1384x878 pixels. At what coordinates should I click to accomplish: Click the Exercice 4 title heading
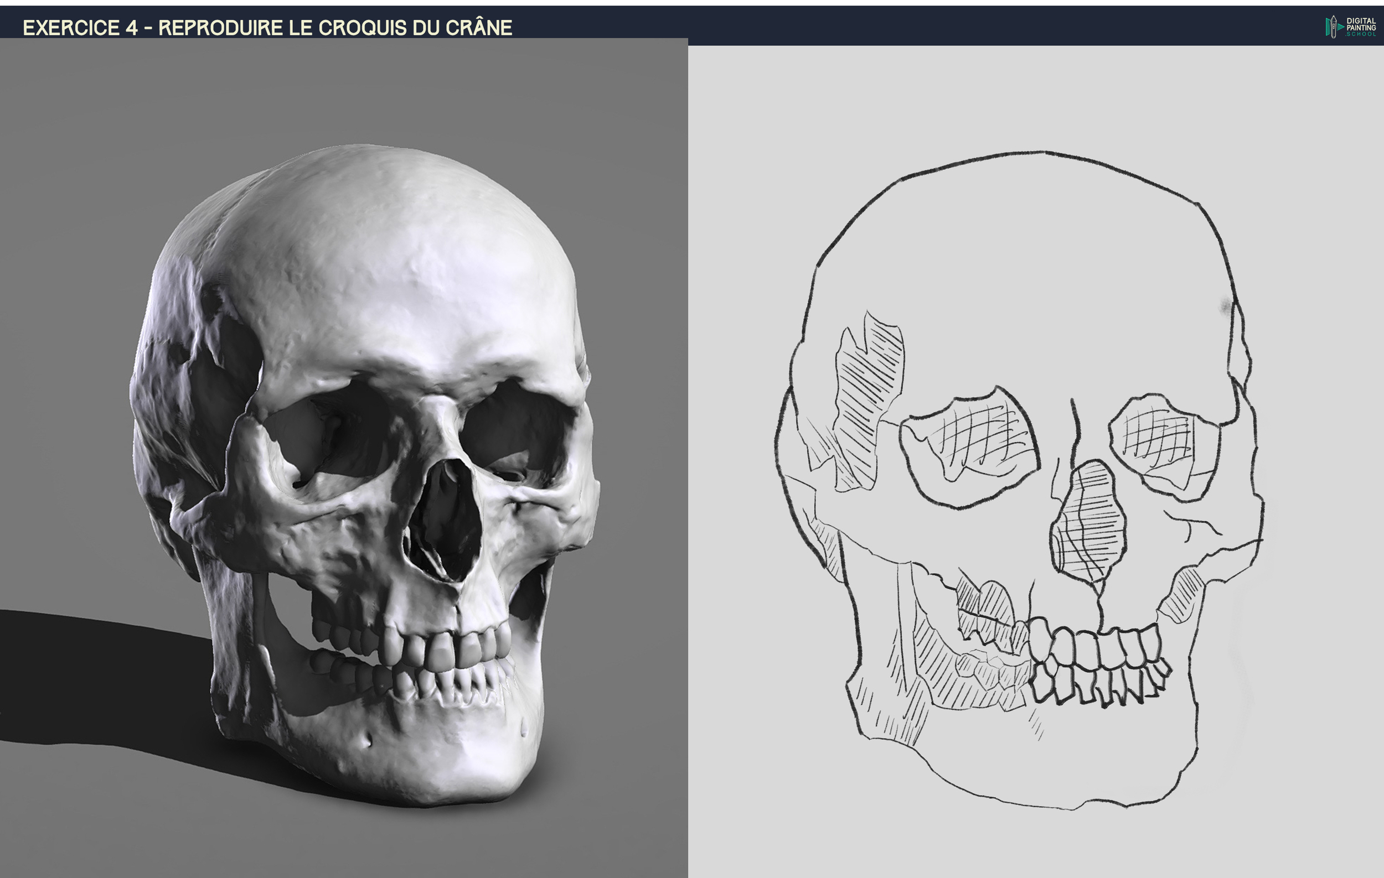coord(267,28)
